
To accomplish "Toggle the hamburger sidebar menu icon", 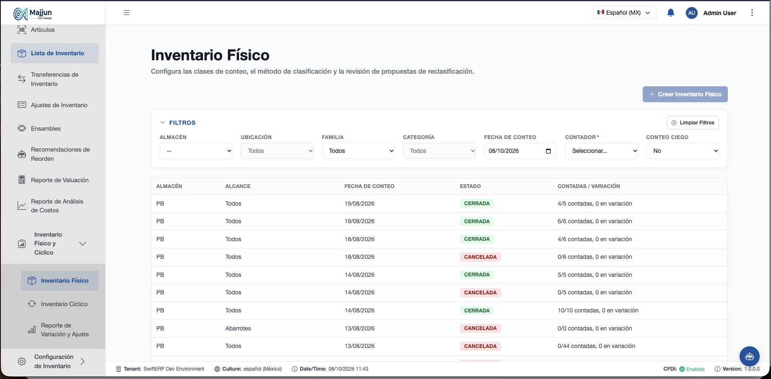I will pyautogui.click(x=127, y=13).
